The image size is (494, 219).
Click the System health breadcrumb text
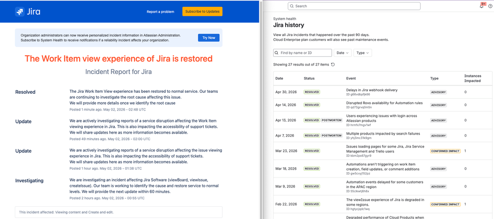coord(285,19)
